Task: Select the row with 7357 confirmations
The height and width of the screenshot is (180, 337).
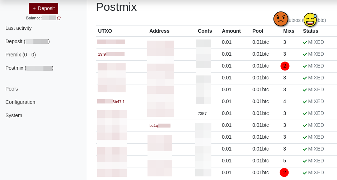Action: (x=216, y=114)
